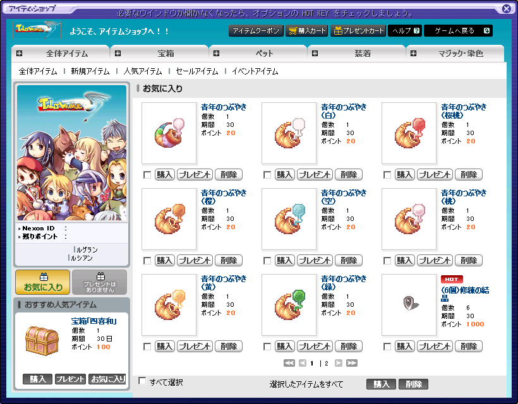Viewport: 518px width, 404px height.
Task: Go to previous favorites page
Action: point(303,363)
